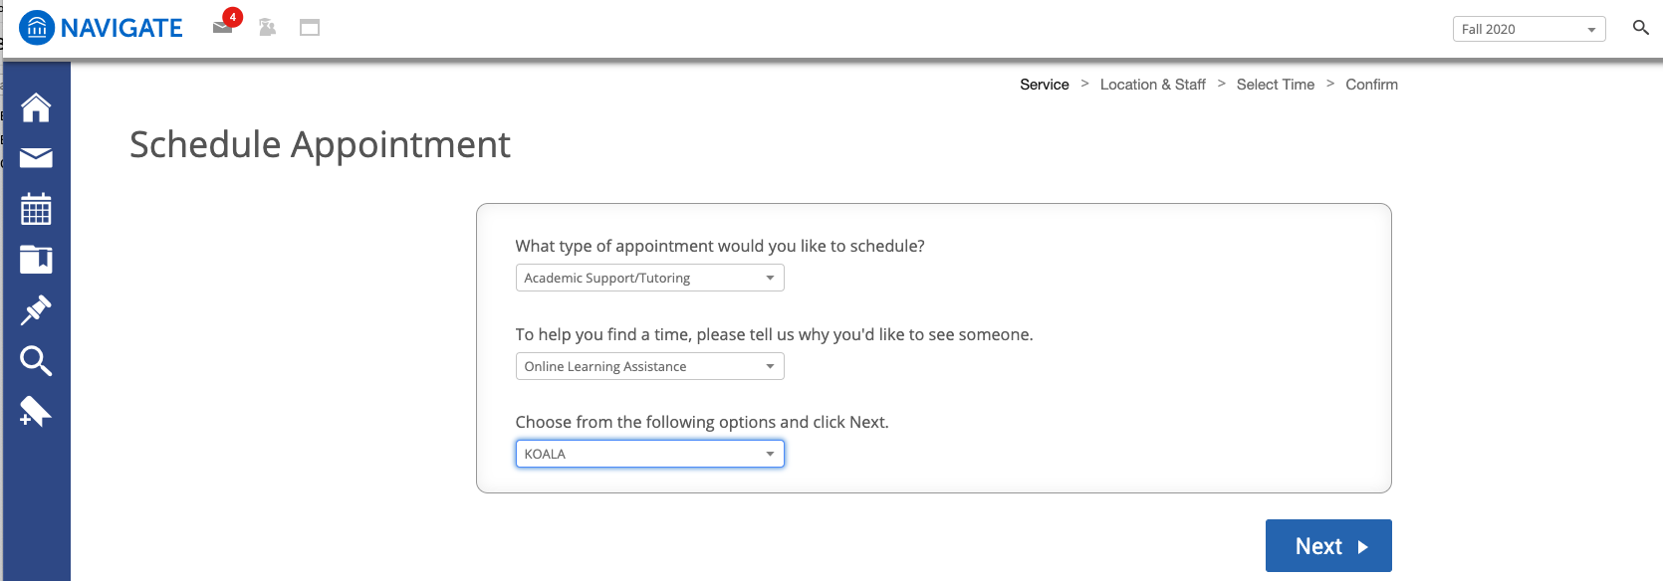Click the pin-plus icon in sidebar

pyautogui.click(x=36, y=412)
